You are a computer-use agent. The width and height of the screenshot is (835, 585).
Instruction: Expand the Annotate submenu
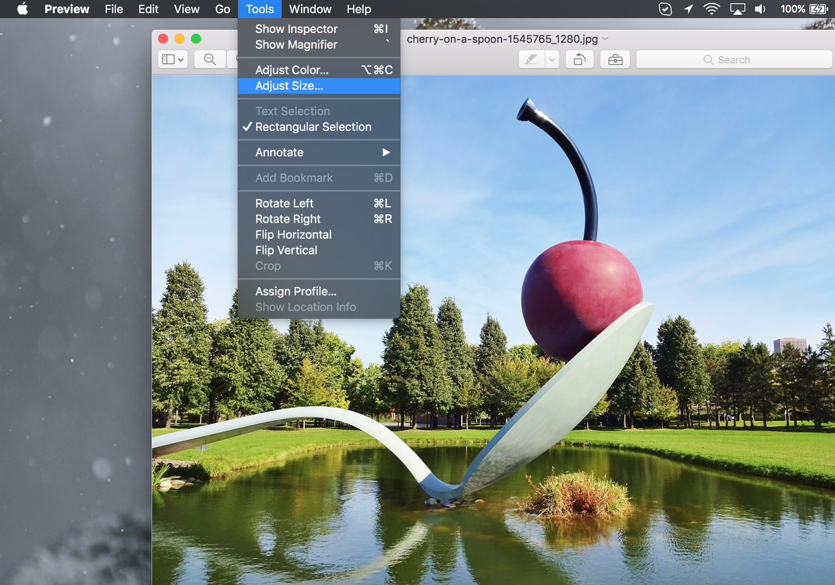(319, 152)
